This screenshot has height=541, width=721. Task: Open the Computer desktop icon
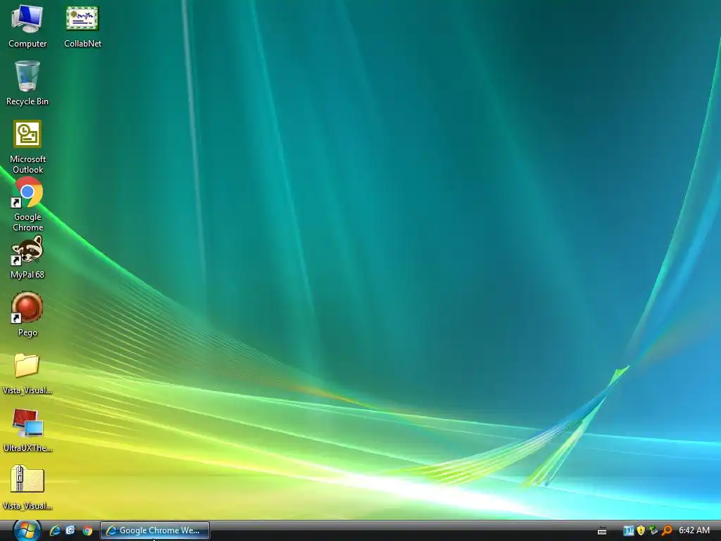(x=27, y=26)
